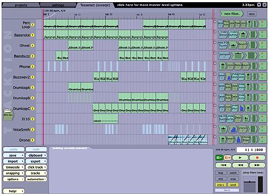
Task: Open the Delay filter on JX10 track
Action: [x=238, y=118]
